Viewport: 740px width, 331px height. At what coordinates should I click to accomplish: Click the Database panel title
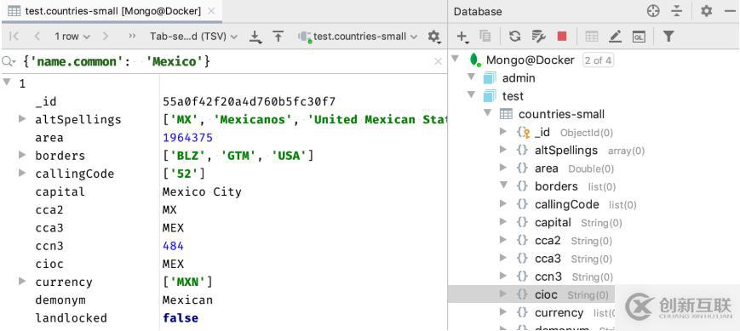coord(478,11)
